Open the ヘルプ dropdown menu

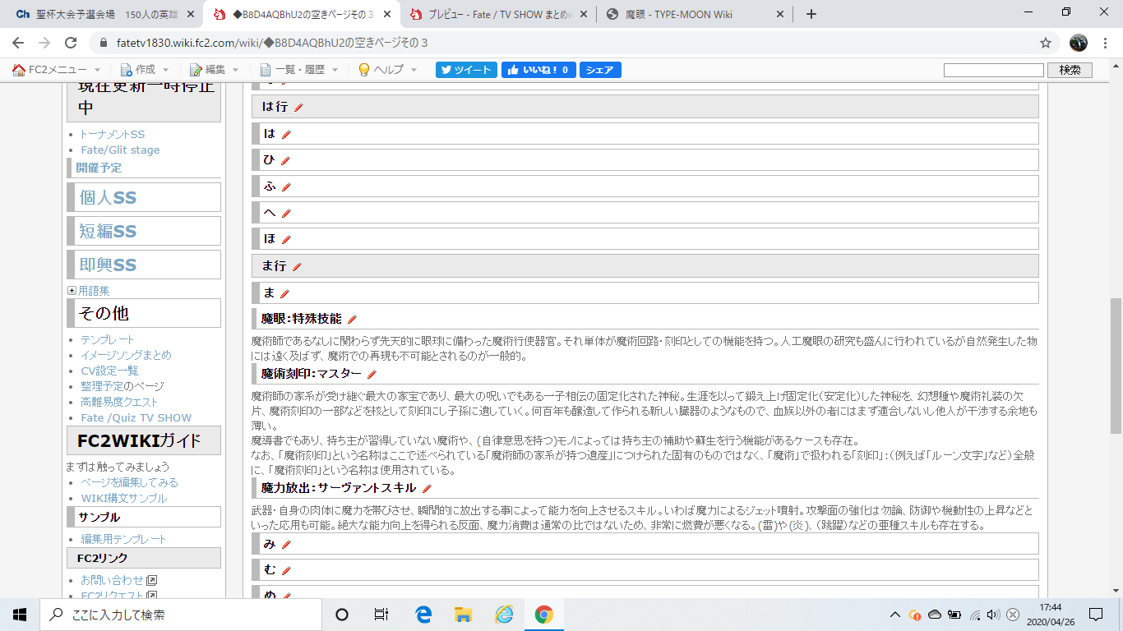[x=387, y=70]
